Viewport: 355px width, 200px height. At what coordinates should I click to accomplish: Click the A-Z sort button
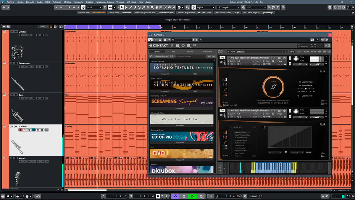(172, 56)
